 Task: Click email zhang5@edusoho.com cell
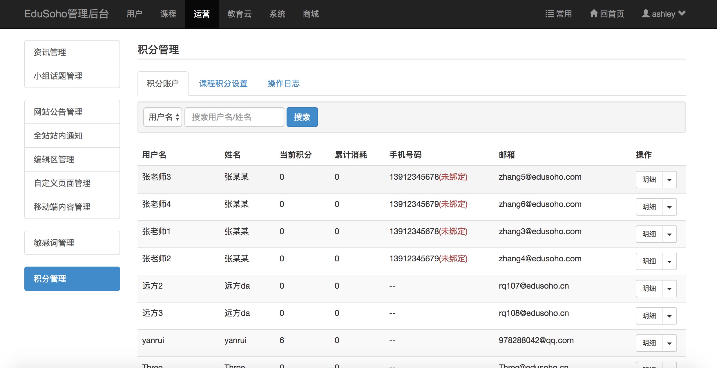tap(540, 177)
